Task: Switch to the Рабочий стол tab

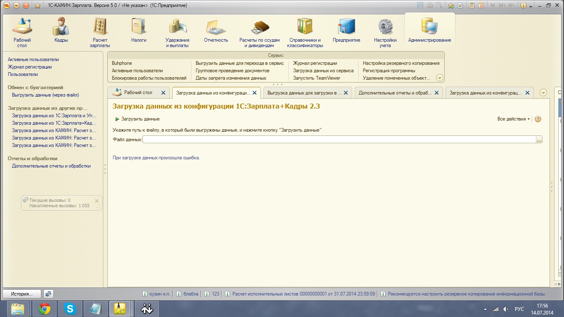Action: [x=138, y=92]
